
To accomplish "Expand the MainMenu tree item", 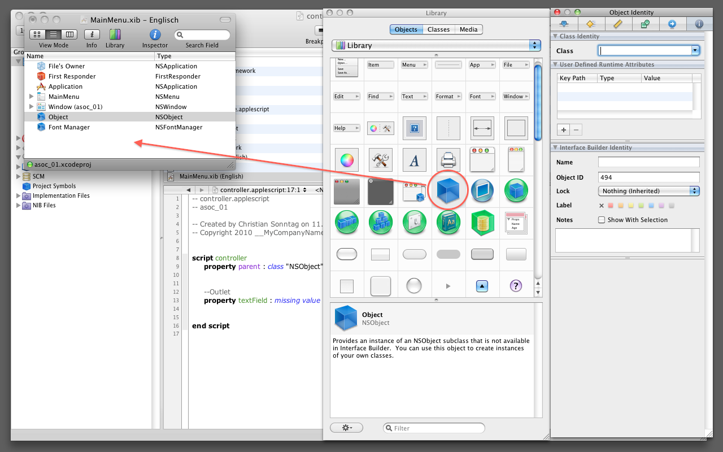I will (32, 97).
